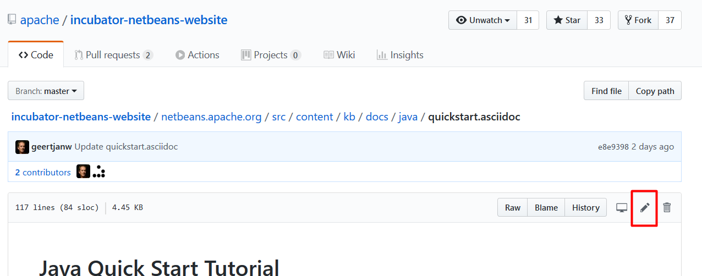Screen dimensions: 702x276
Task: Click the Find file button
Action: coord(606,91)
